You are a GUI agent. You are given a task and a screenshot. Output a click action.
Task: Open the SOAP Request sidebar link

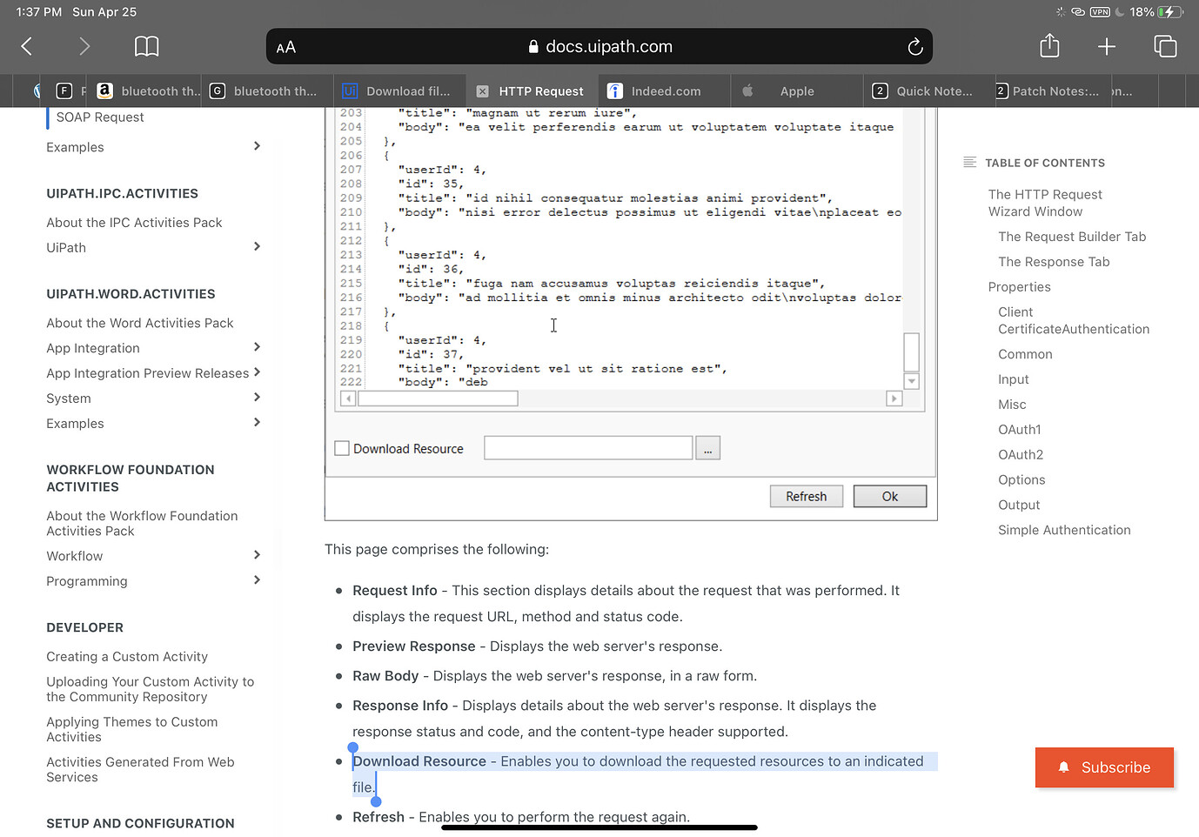click(x=100, y=117)
